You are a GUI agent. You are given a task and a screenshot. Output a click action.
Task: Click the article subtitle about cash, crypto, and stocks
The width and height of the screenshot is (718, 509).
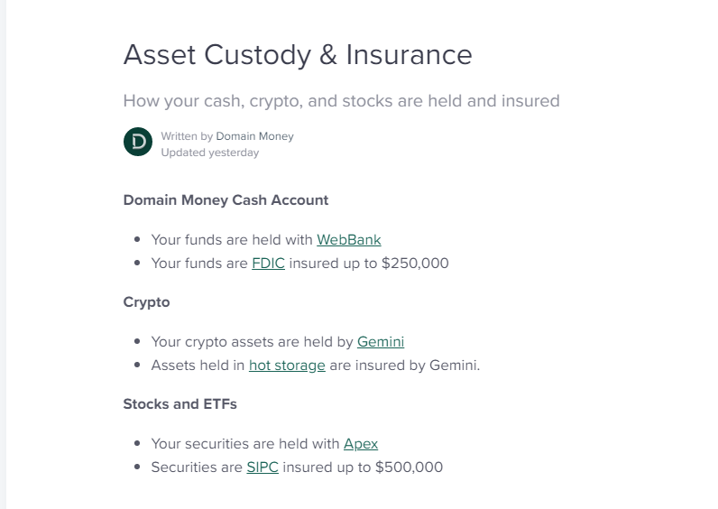coord(341,101)
